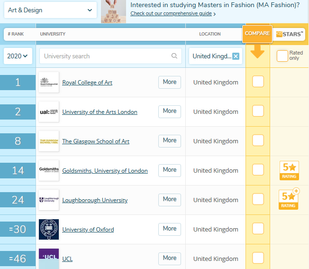
Task: Click rank =46 cell
Action: (18, 259)
